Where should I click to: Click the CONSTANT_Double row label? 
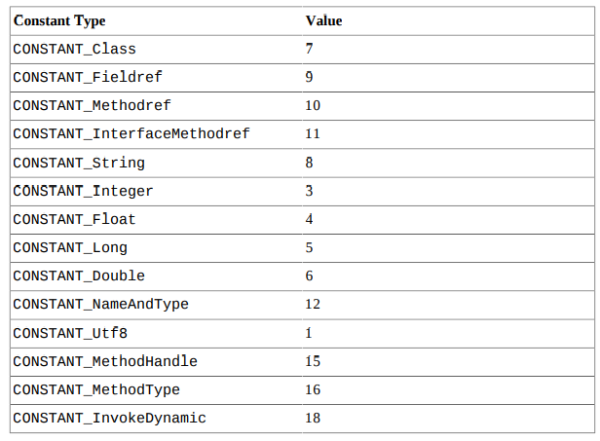tap(79, 276)
